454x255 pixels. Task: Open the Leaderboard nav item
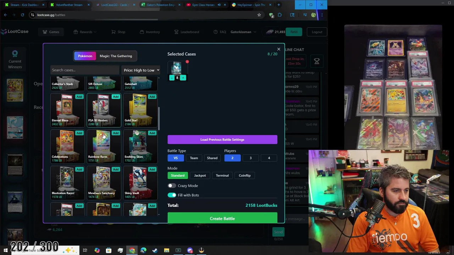[187, 32]
